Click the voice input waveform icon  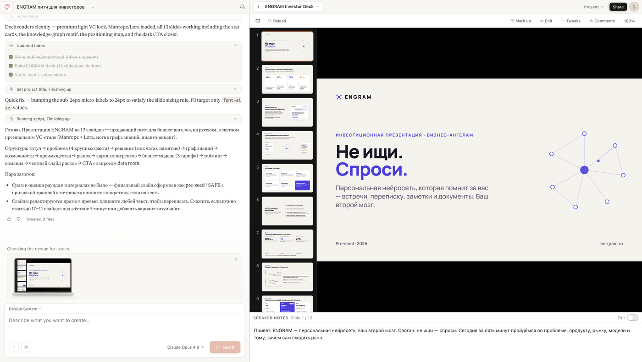(x=26, y=347)
